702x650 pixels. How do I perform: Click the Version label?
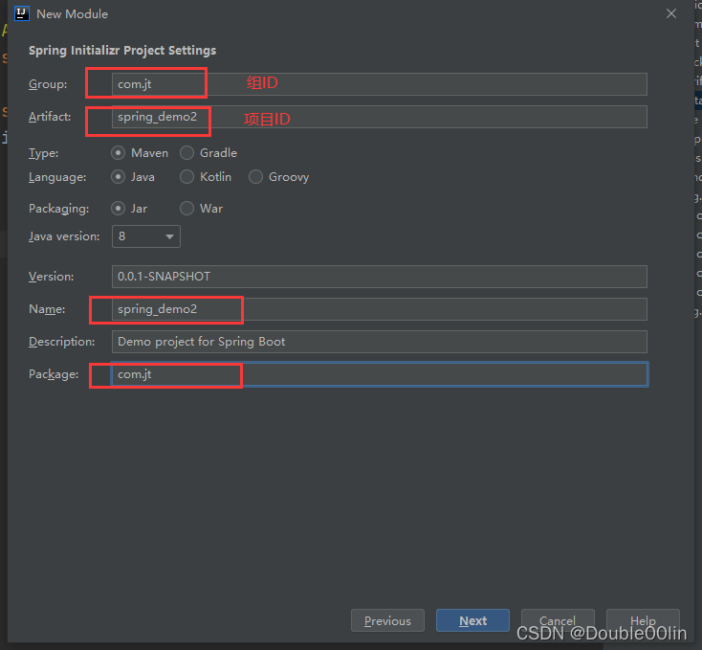[x=51, y=277]
